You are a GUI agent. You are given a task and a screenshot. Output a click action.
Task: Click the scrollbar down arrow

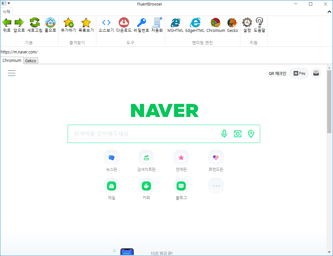(x=329, y=252)
